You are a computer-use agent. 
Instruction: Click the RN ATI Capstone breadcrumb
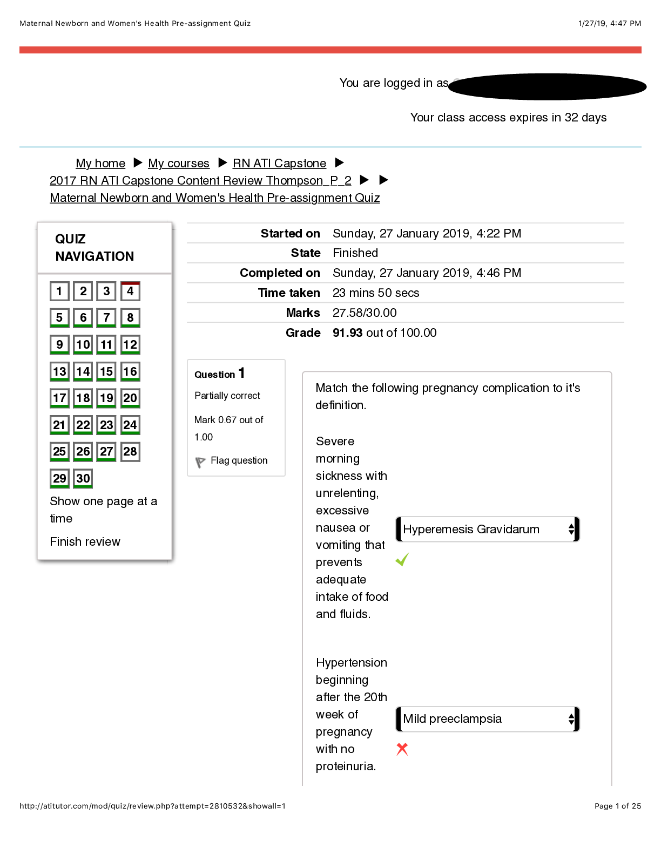pyautogui.click(x=279, y=164)
